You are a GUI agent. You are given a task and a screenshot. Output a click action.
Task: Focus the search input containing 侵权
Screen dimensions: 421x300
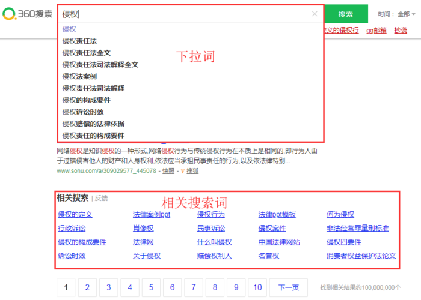pyautogui.click(x=185, y=14)
